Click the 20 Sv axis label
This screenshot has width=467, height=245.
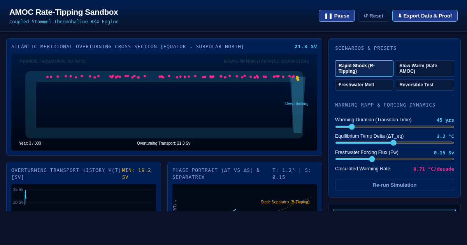pos(18,203)
